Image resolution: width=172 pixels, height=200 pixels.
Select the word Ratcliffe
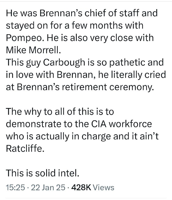click(25, 148)
